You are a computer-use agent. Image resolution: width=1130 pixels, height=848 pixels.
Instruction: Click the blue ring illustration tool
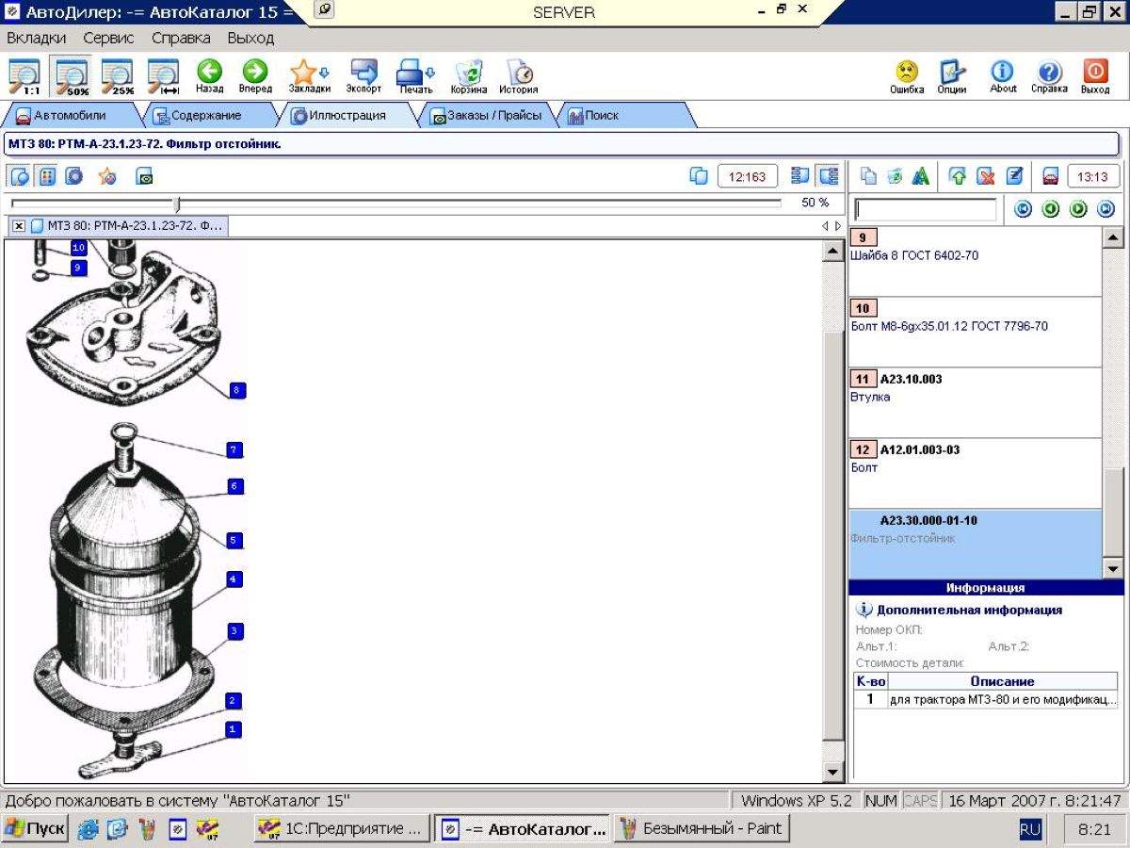tap(73, 175)
